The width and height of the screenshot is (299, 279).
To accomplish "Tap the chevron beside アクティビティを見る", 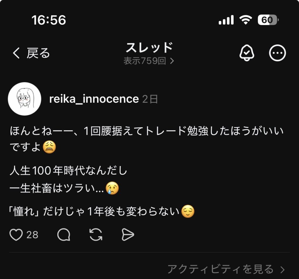I will [x=282, y=269].
